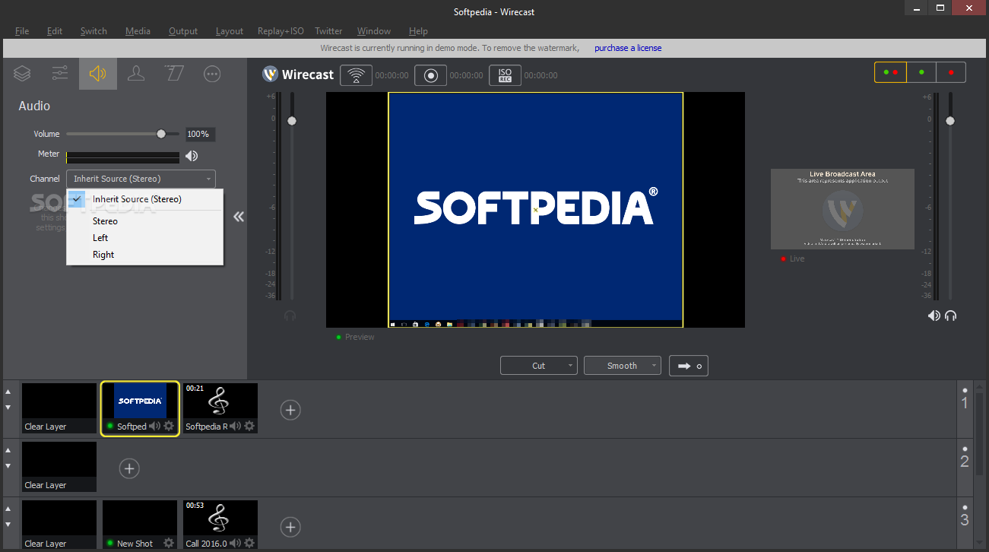The width and height of the screenshot is (989, 552).
Task: Open the more options ellipsis tab
Action: (212, 74)
